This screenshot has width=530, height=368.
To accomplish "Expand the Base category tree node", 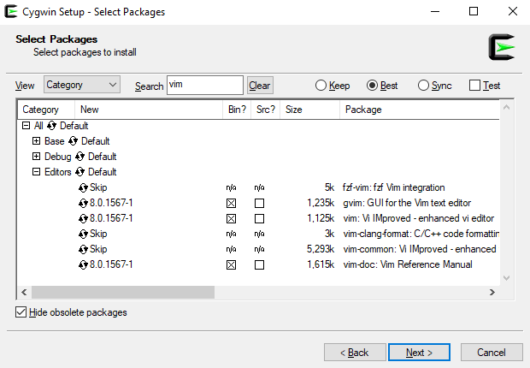I will point(36,141).
